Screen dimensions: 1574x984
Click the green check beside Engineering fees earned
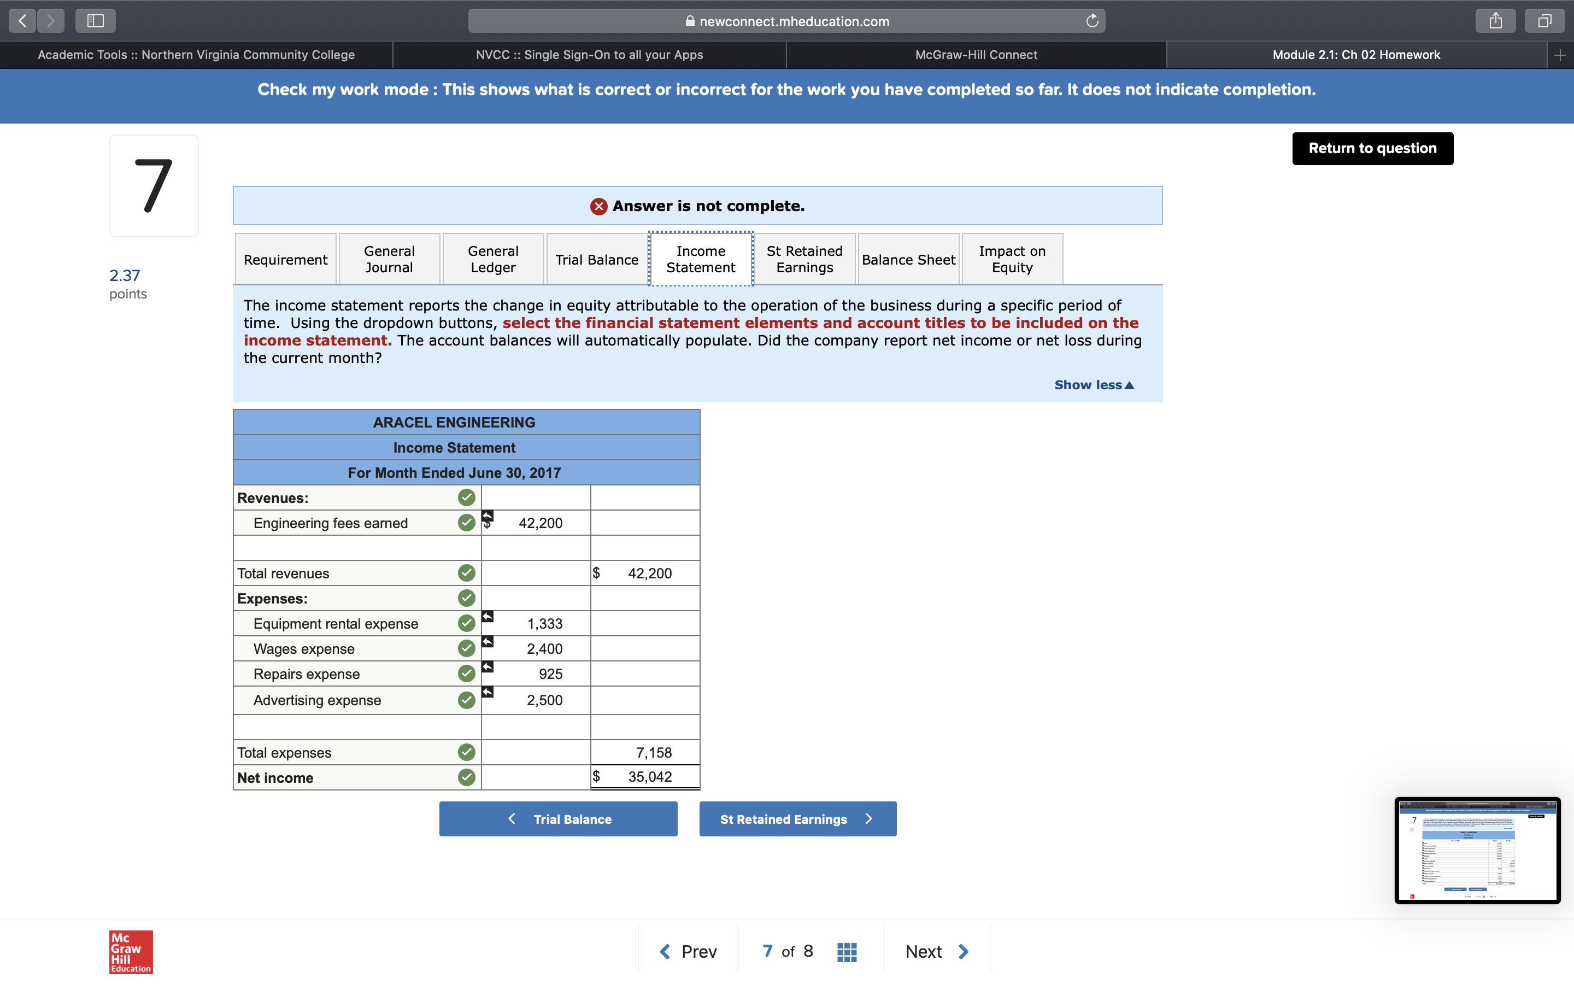coord(466,523)
